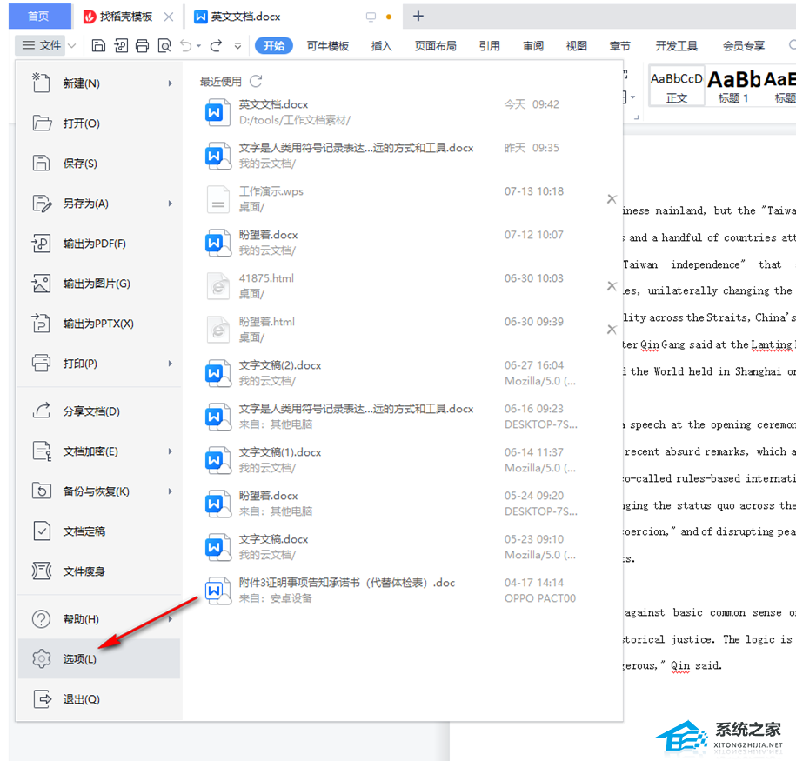This screenshot has width=796, height=761.
Task: Click the Redo arrow icon
Action: (x=217, y=46)
